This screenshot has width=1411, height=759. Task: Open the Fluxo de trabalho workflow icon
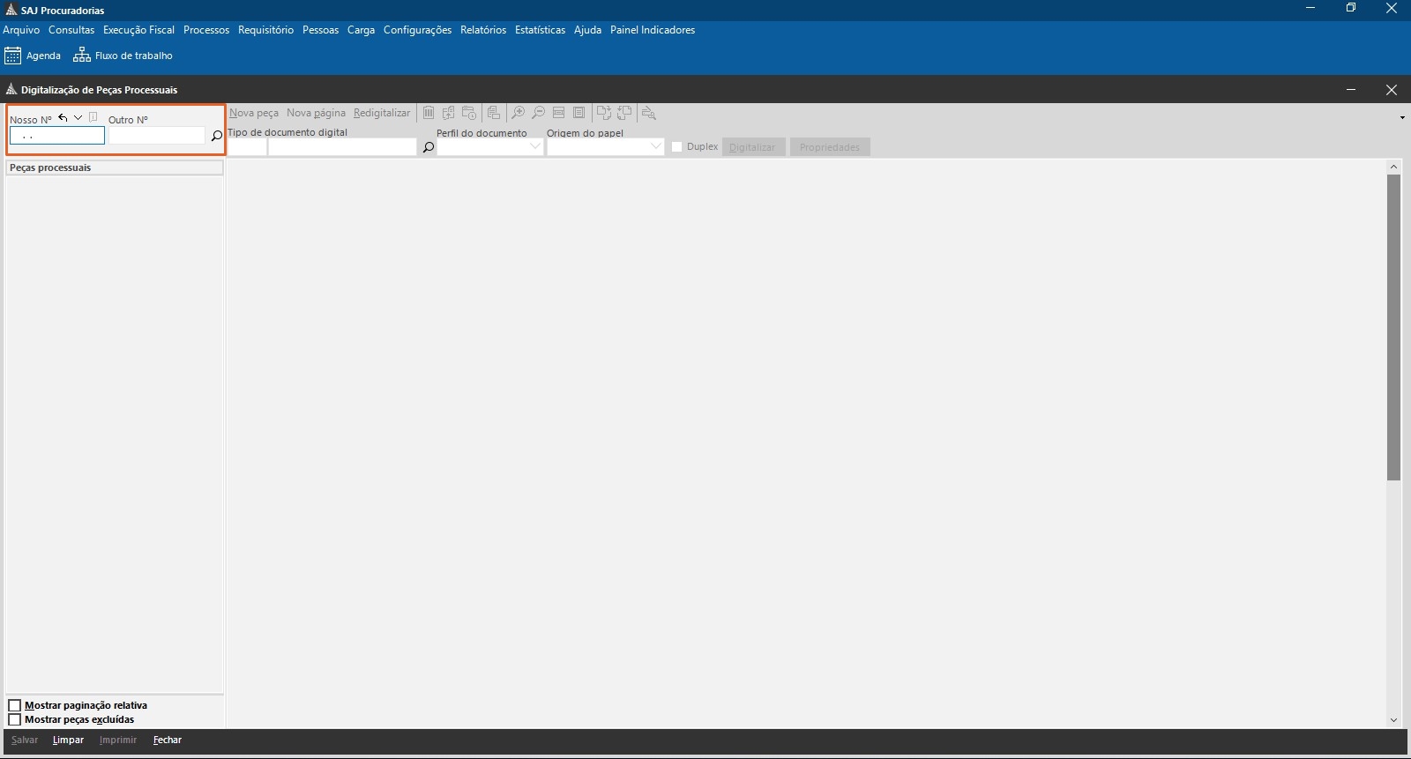click(81, 56)
